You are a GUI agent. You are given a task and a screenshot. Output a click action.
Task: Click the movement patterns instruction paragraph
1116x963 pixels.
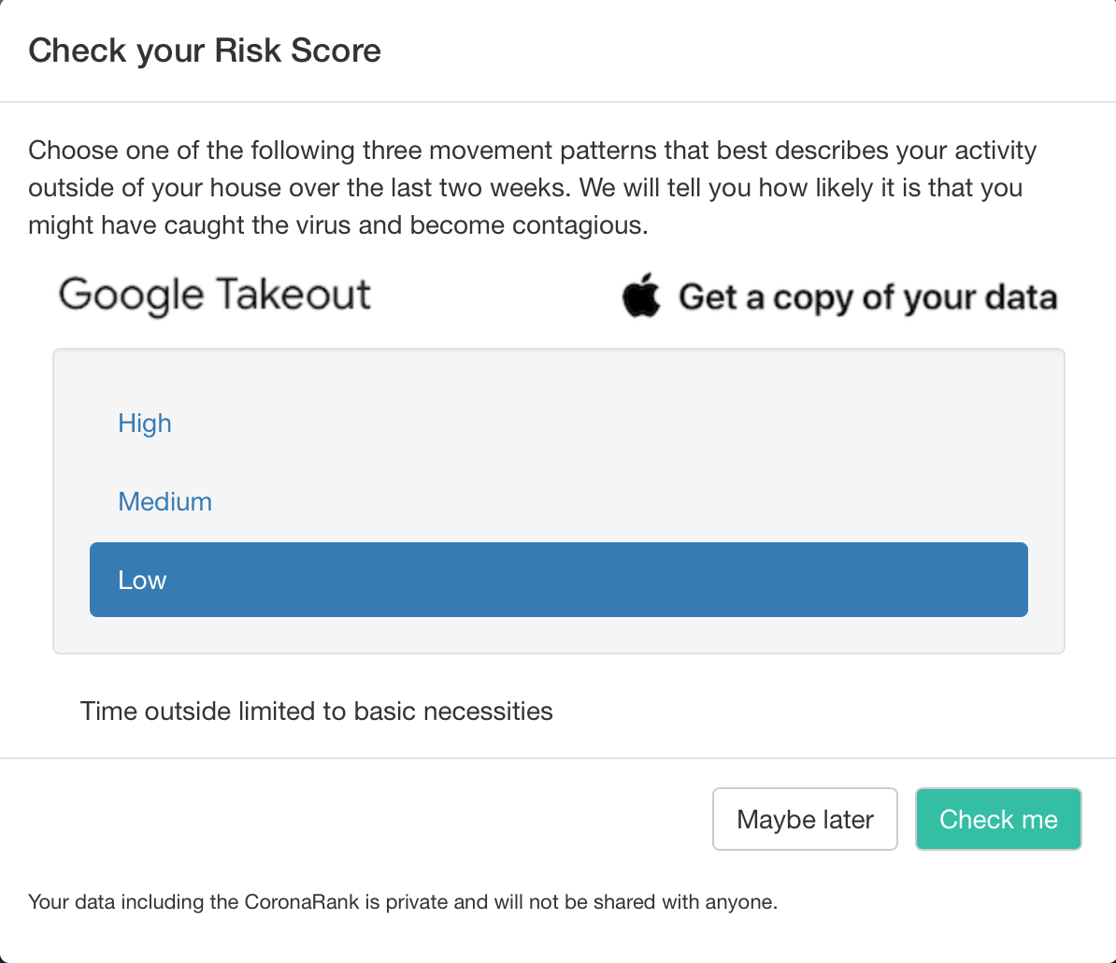click(533, 187)
